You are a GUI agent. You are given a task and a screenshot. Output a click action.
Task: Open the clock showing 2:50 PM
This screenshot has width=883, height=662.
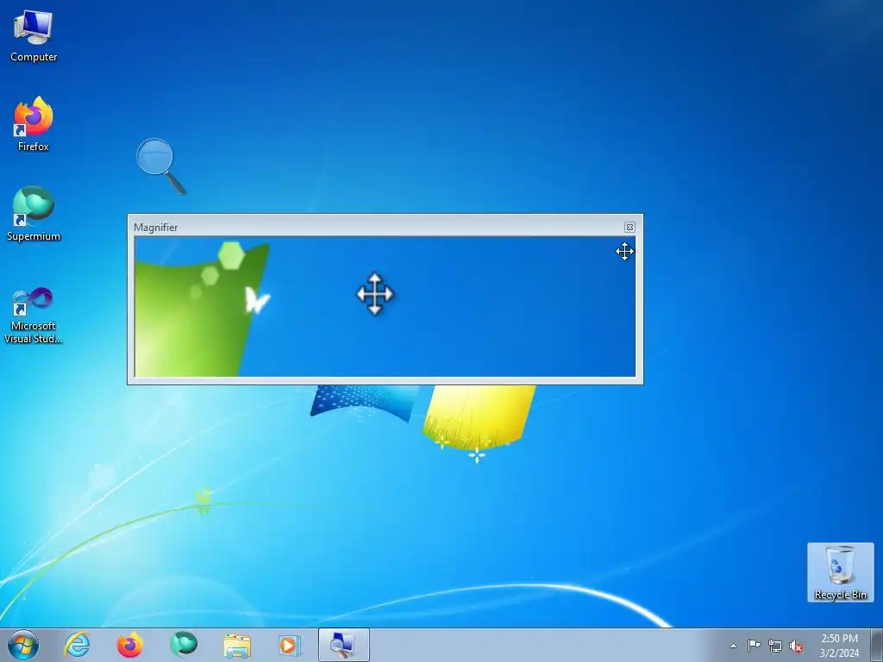(x=839, y=646)
